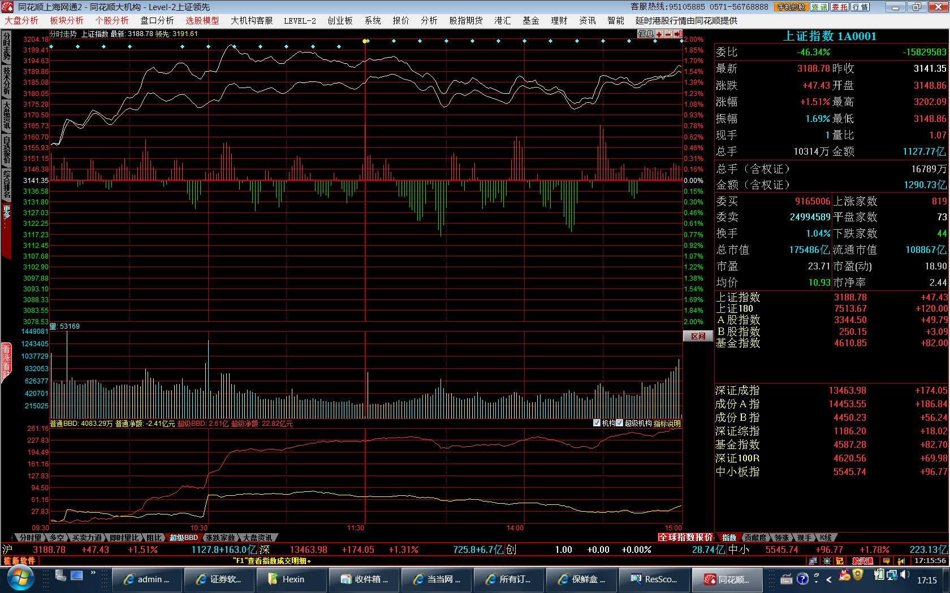Click the 上证180 index row
The image size is (950, 593).
coord(831,308)
